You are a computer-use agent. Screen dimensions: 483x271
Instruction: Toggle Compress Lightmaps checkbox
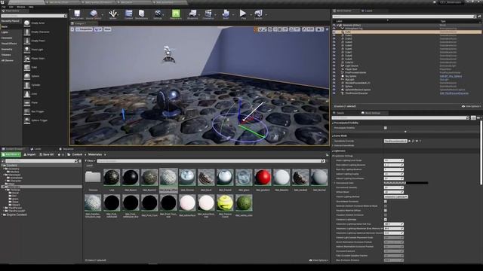tap(386, 219)
